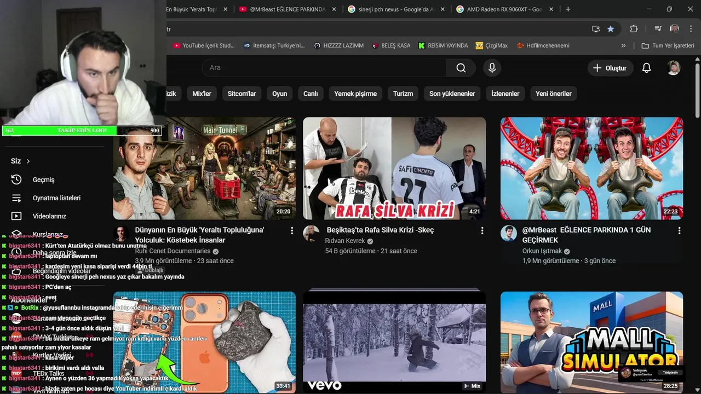Open the media controls icon in Chrome toolbar
The width and height of the screenshot is (701, 394).
(658, 29)
